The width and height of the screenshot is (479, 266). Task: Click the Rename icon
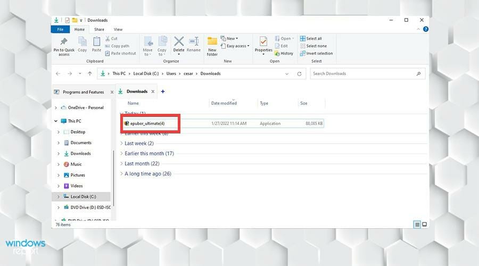point(194,41)
